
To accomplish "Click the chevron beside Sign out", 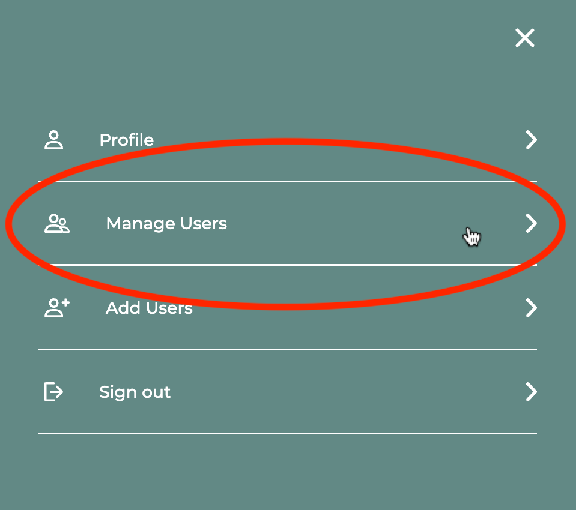I will (531, 391).
